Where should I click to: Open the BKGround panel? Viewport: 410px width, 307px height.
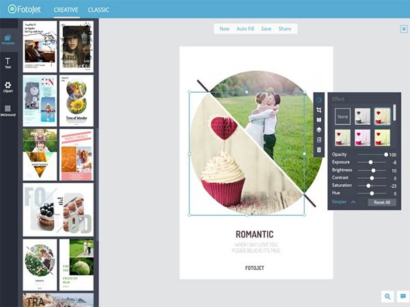tap(8, 110)
